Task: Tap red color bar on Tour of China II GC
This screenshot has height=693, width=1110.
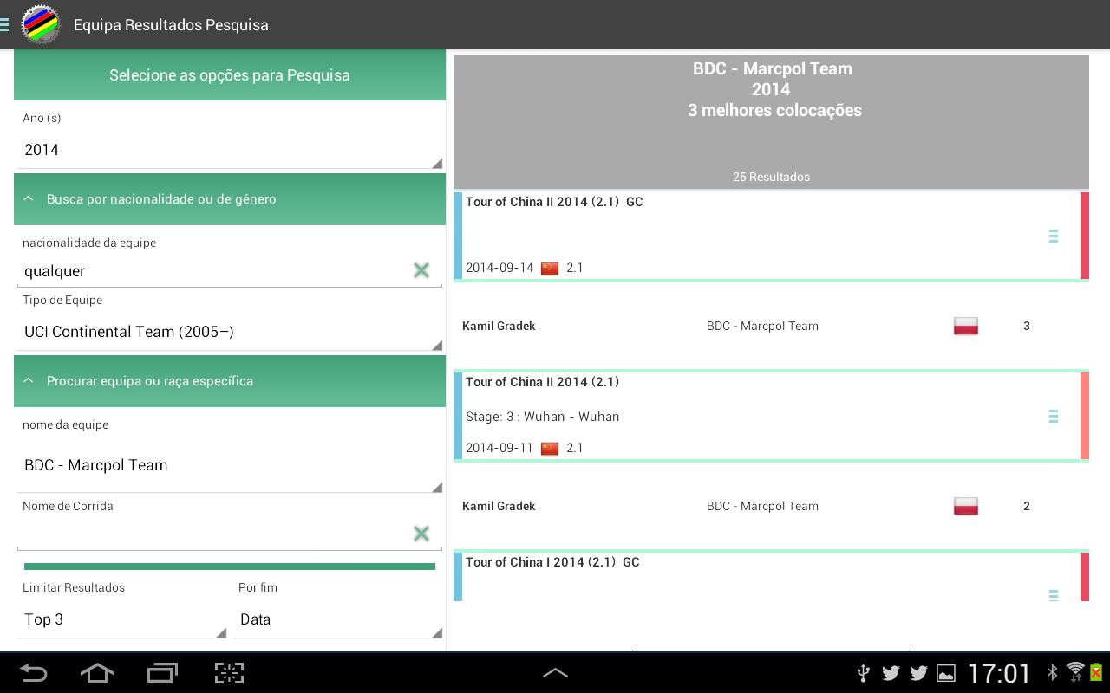Action: 1085,236
